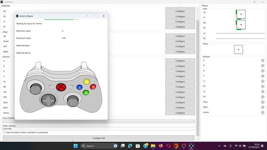267x150 pixels.
Task: Click Configure for the X button
Action: tap(180, 71)
